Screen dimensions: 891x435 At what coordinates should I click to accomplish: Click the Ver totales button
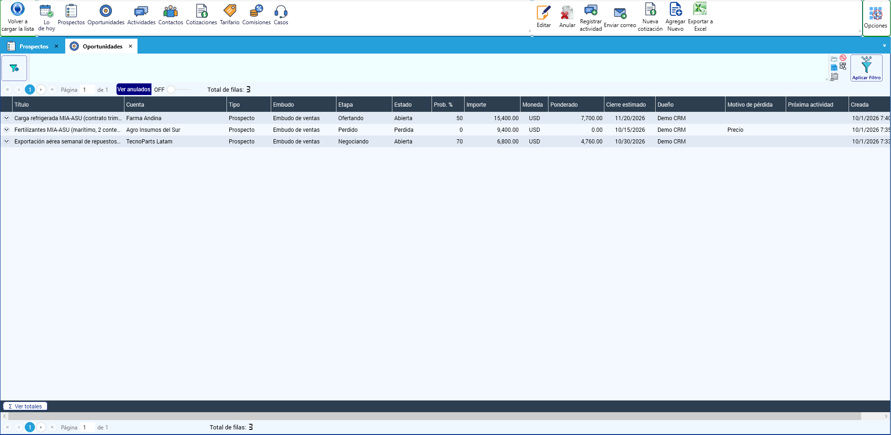[25, 406]
